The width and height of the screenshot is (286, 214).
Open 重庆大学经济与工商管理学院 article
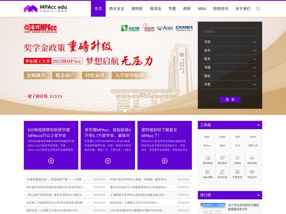click(x=140, y=187)
